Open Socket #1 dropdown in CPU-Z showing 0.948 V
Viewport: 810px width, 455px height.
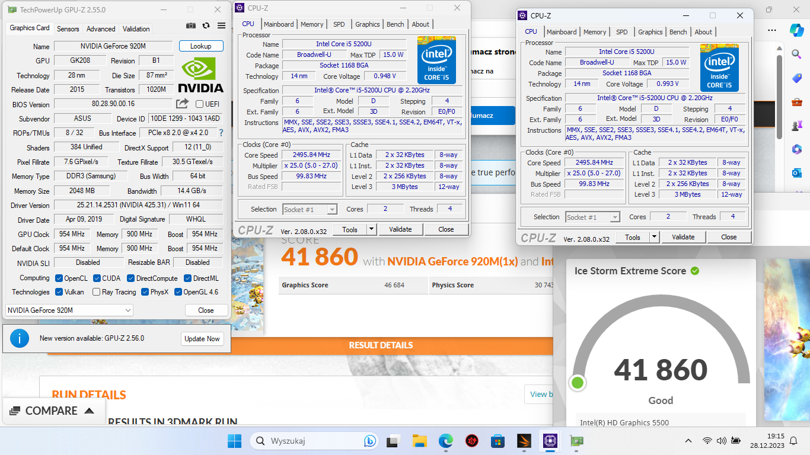[x=310, y=210]
